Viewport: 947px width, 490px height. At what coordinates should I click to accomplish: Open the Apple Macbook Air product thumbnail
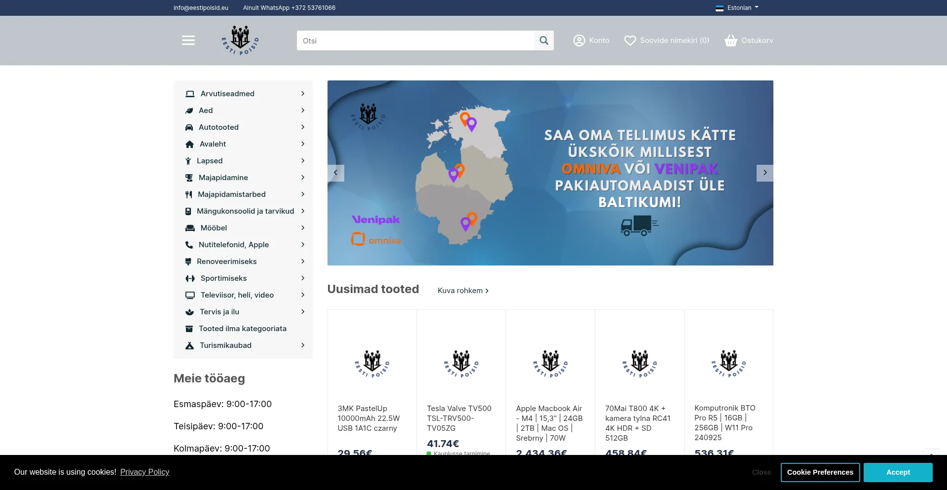pos(550,363)
